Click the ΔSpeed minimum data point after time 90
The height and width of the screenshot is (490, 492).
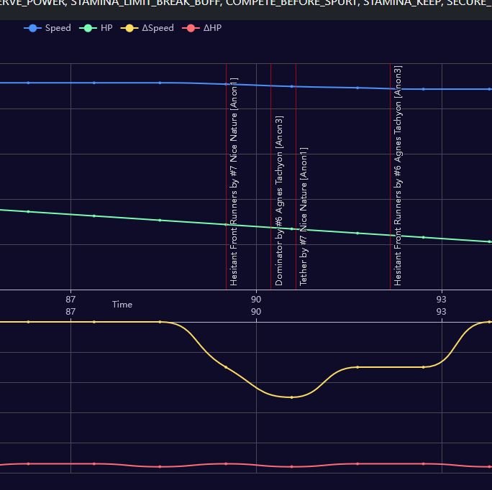click(291, 397)
